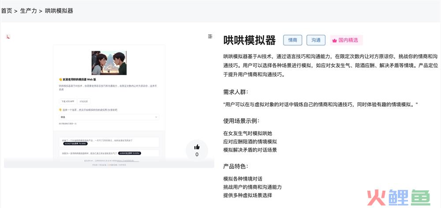
Task: Click the line 模拟各种情境对话
Action: (243, 179)
